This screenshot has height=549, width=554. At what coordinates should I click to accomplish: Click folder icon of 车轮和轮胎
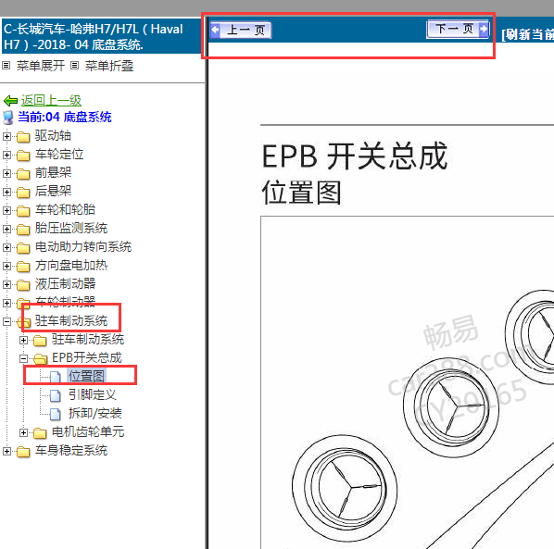pyautogui.click(x=23, y=211)
